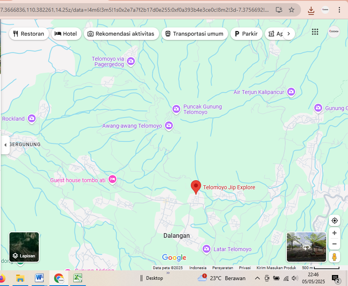Click the Puncak Gunung Telomoyo marker
The image size is (348, 286).
[x=176, y=109]
